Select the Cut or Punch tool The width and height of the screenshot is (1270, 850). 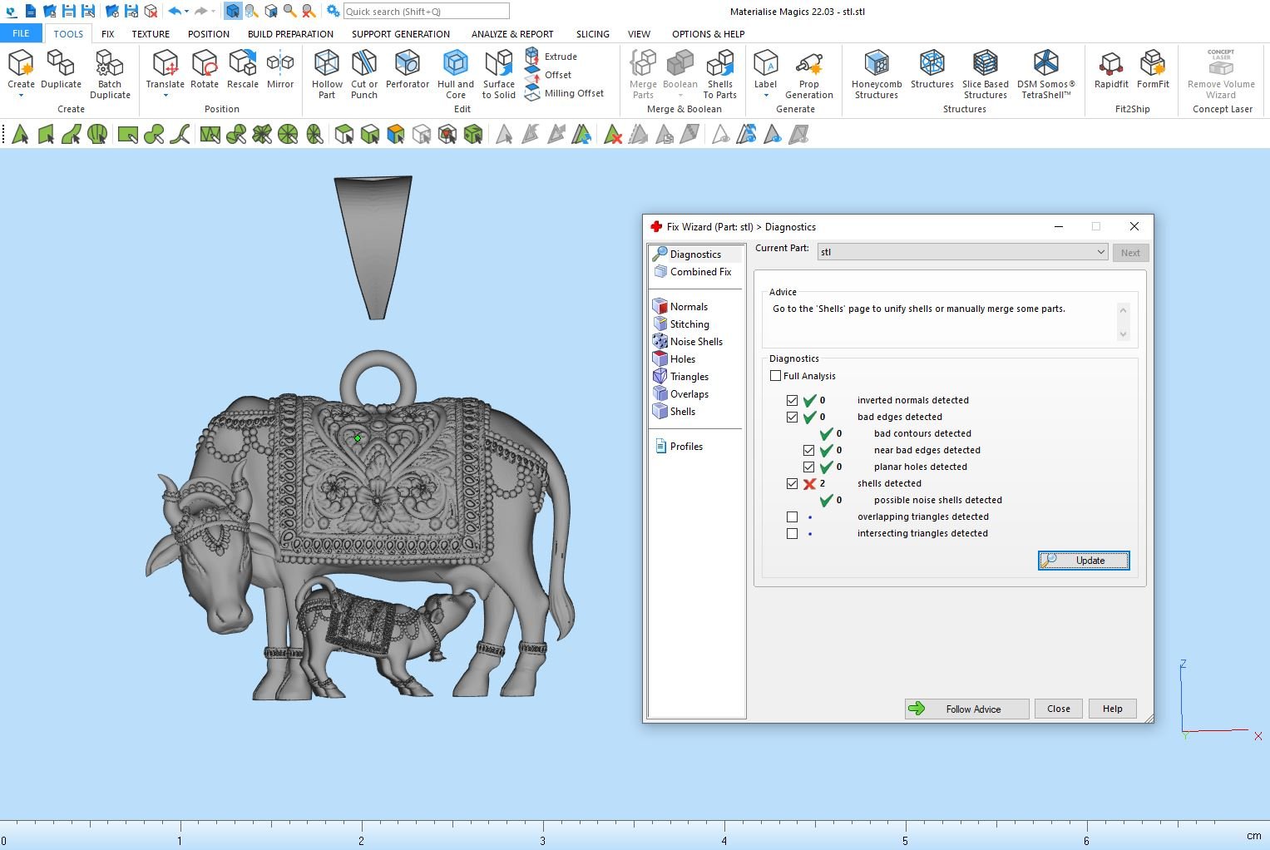coord(364,73)
